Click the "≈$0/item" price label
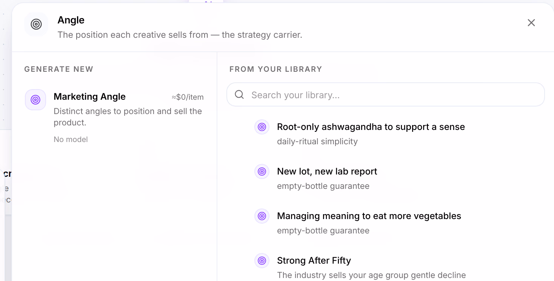 [x=188, y=97]
